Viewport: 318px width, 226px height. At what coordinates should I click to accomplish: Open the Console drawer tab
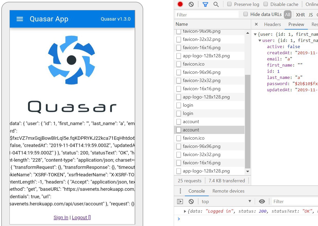tap(197, 191)
